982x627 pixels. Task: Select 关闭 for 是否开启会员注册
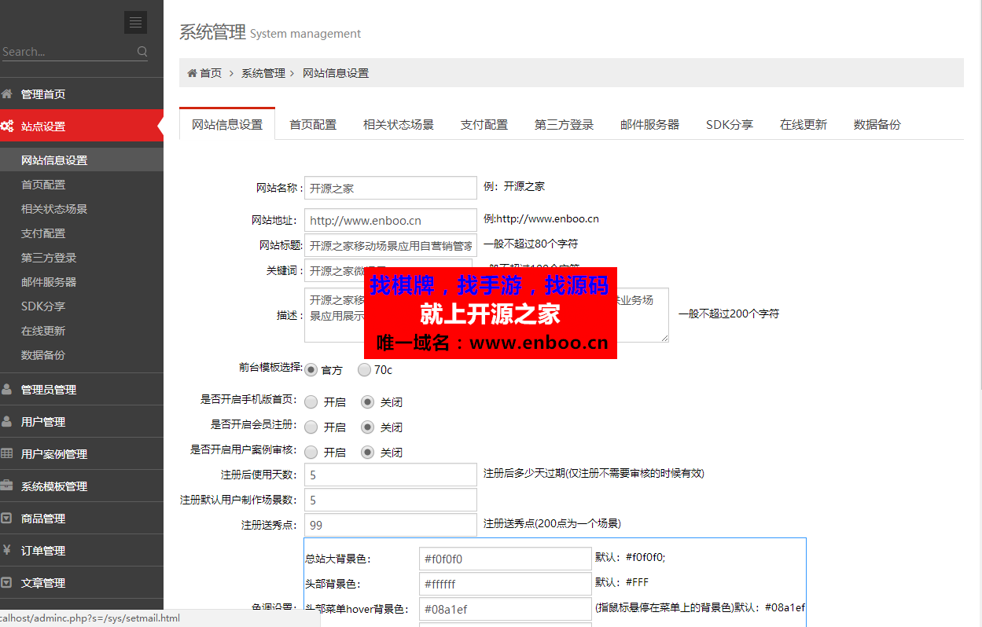[x=367, y=427]
